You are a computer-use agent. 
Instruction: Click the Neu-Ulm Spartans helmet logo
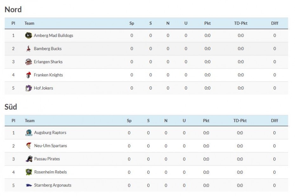click(29, 146)
